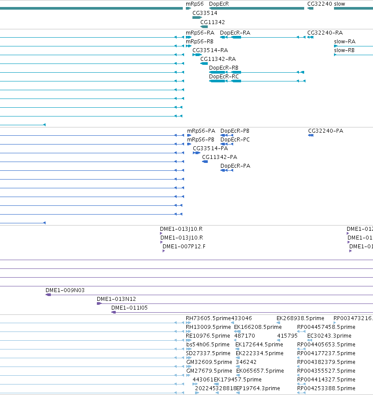This screenshot has width=373, height=395.
Task: Open the GM32609.5prime EST label
Action: pos(209,362)
